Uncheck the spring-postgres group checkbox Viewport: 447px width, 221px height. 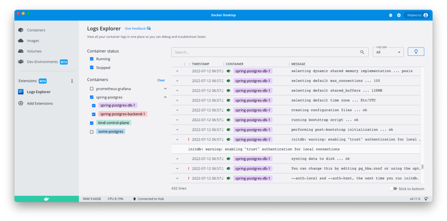click(92, 97)
